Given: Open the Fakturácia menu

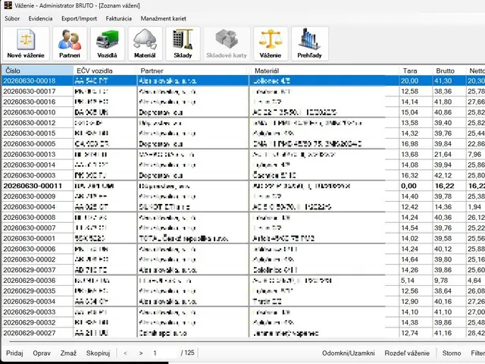Looking at the screenshot, I should click(x=119, y=18).
